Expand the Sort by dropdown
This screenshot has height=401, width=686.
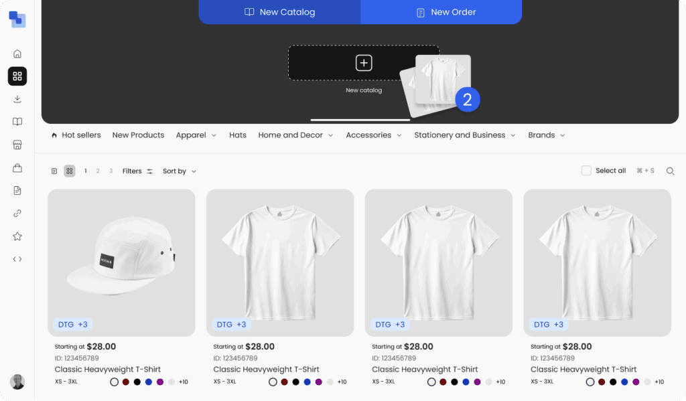point(180,171)
